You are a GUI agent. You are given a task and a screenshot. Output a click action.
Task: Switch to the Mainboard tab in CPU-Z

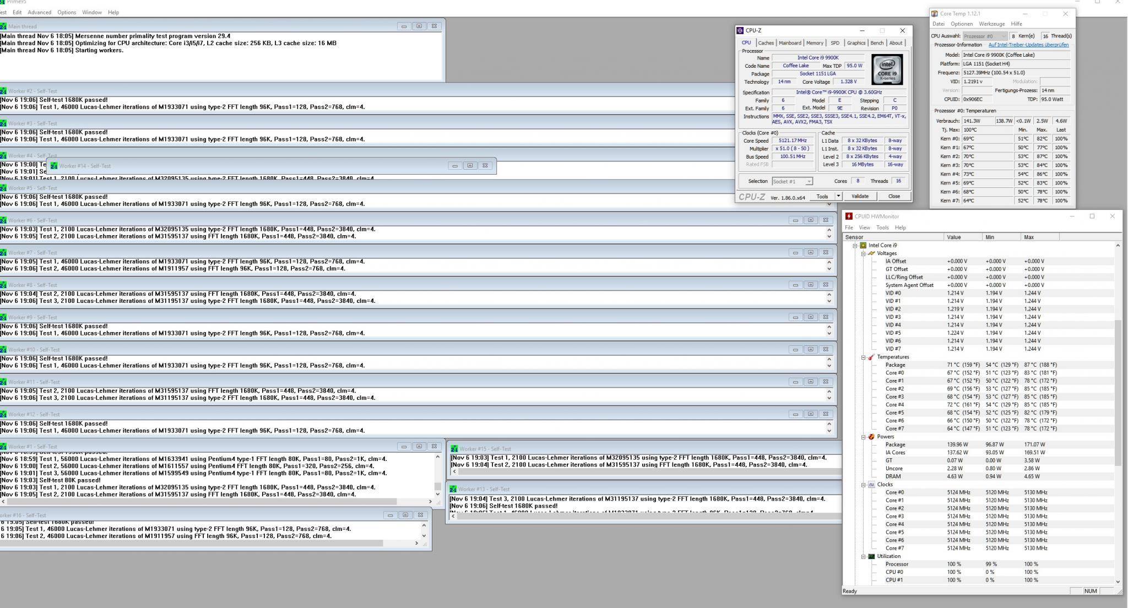coord(789,43)
